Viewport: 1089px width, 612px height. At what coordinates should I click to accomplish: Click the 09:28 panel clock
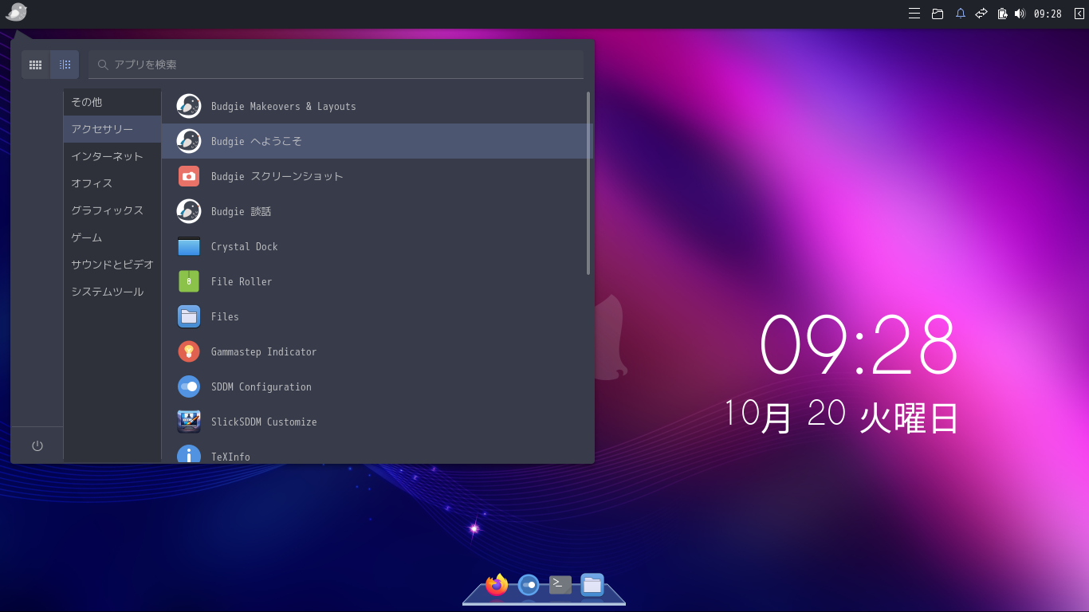click(x=1048, y=14)
